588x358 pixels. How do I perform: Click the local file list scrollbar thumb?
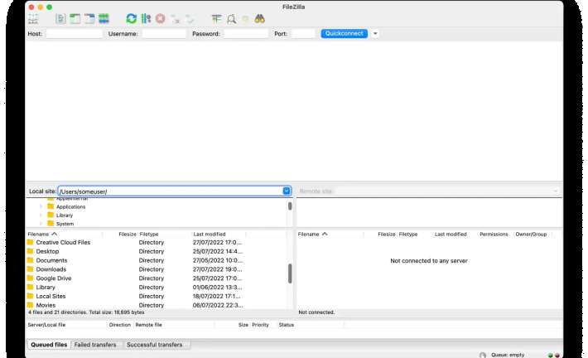(290, 273)
